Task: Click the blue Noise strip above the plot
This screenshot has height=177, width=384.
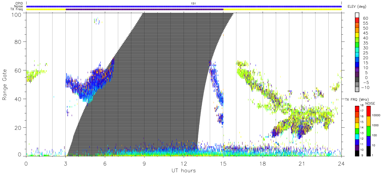Action: click(184, 6)
